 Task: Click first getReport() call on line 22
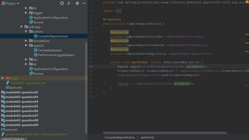[195, 66]
